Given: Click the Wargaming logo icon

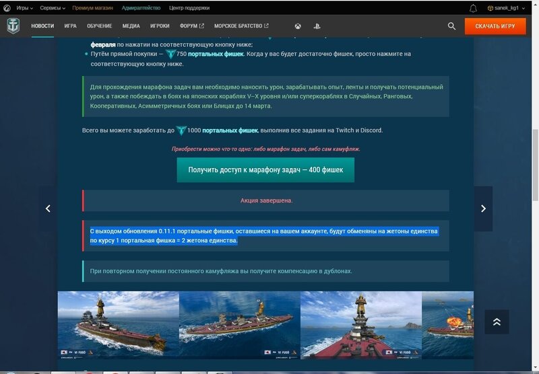Looking at the screenshot, I should click(x=7, y=8).
